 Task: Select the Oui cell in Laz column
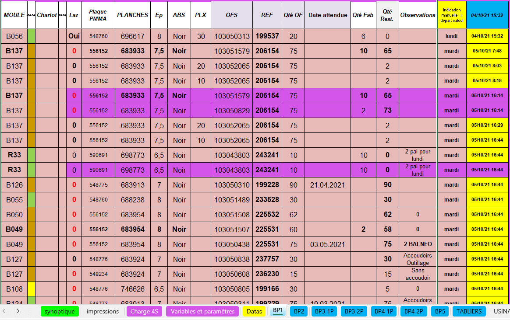tap(74, 36)
